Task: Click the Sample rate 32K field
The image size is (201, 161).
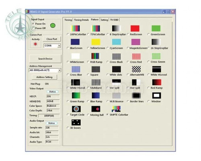Action: [52, 128]
